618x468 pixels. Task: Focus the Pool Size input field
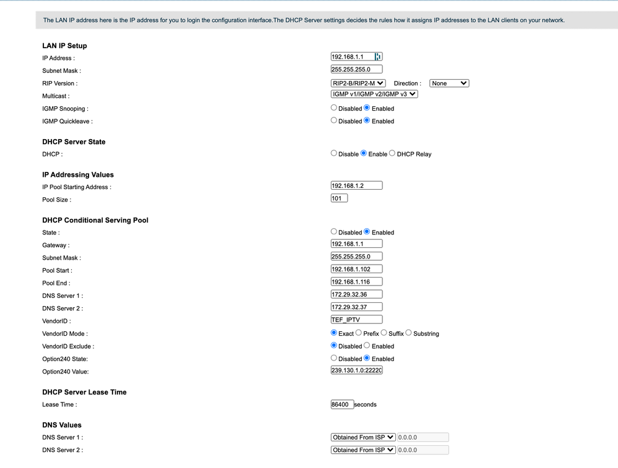pyautogui.click(x=339, y=198)
